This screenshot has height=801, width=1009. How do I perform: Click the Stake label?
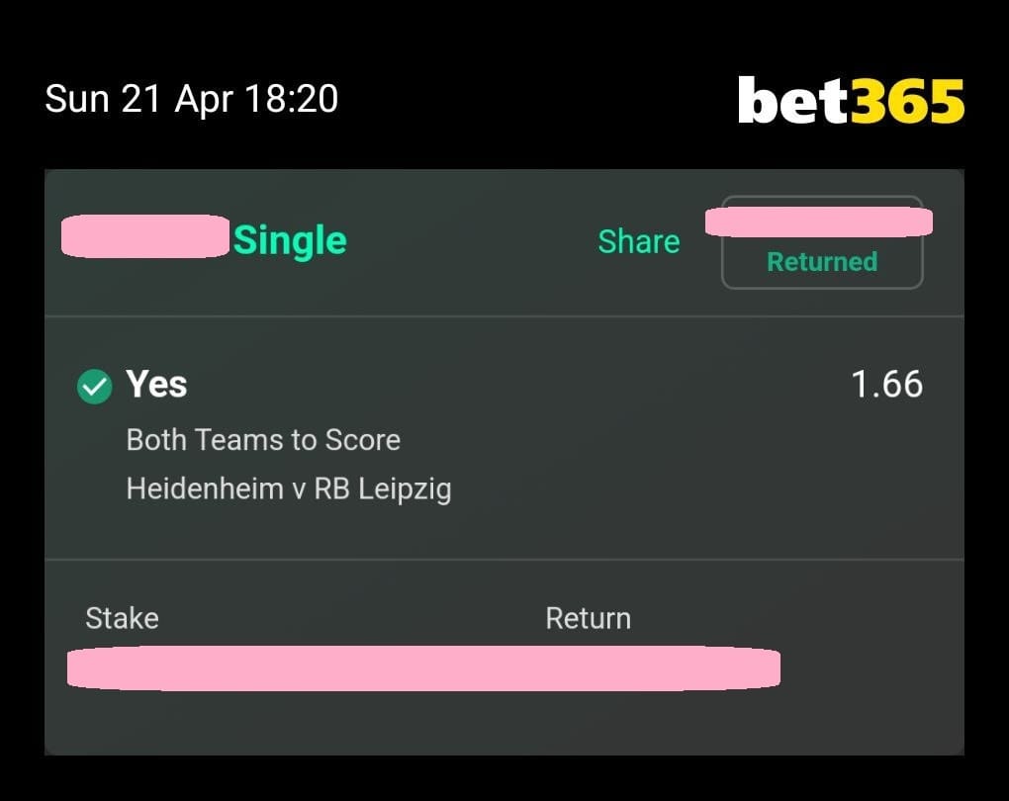[123, 618]
